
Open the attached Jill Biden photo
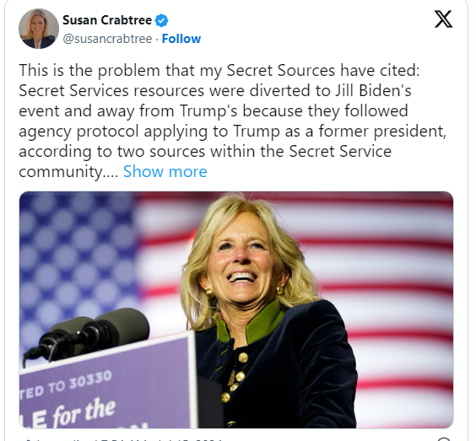point(236,309)
